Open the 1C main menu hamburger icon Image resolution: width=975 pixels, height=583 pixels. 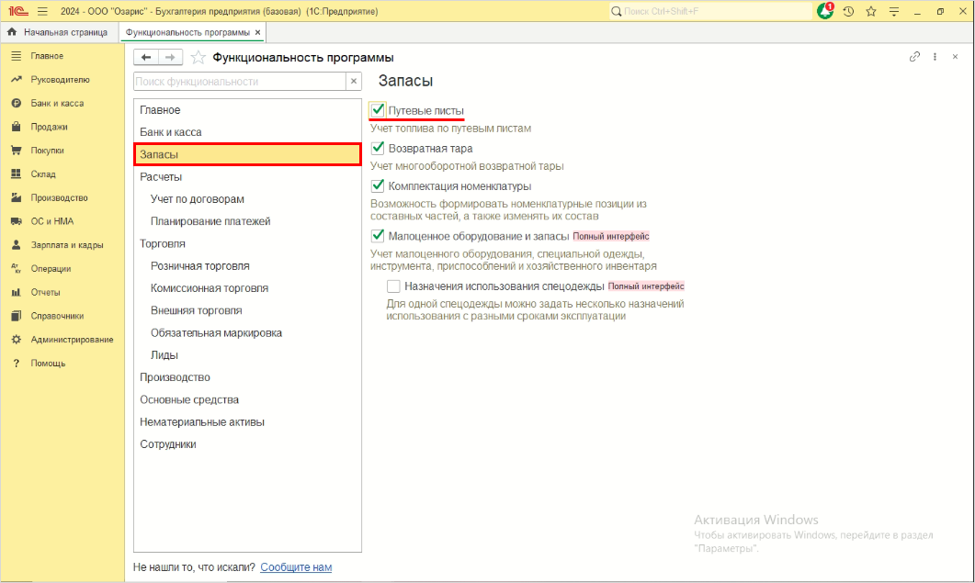tap(42, 11)
